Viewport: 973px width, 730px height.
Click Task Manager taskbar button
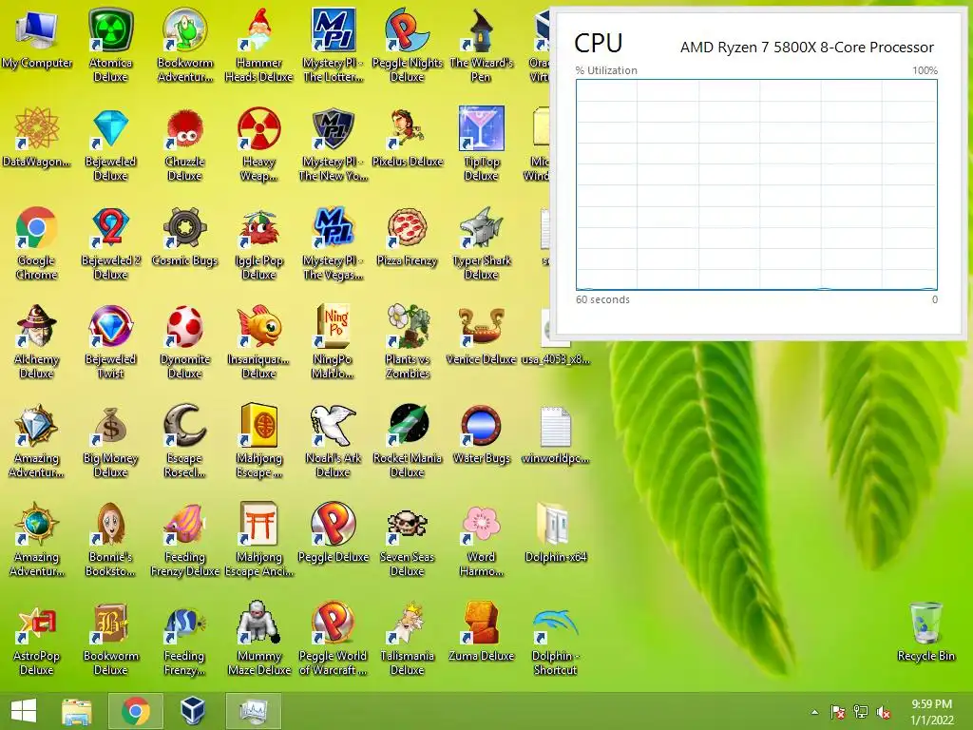tap(253, 711)
